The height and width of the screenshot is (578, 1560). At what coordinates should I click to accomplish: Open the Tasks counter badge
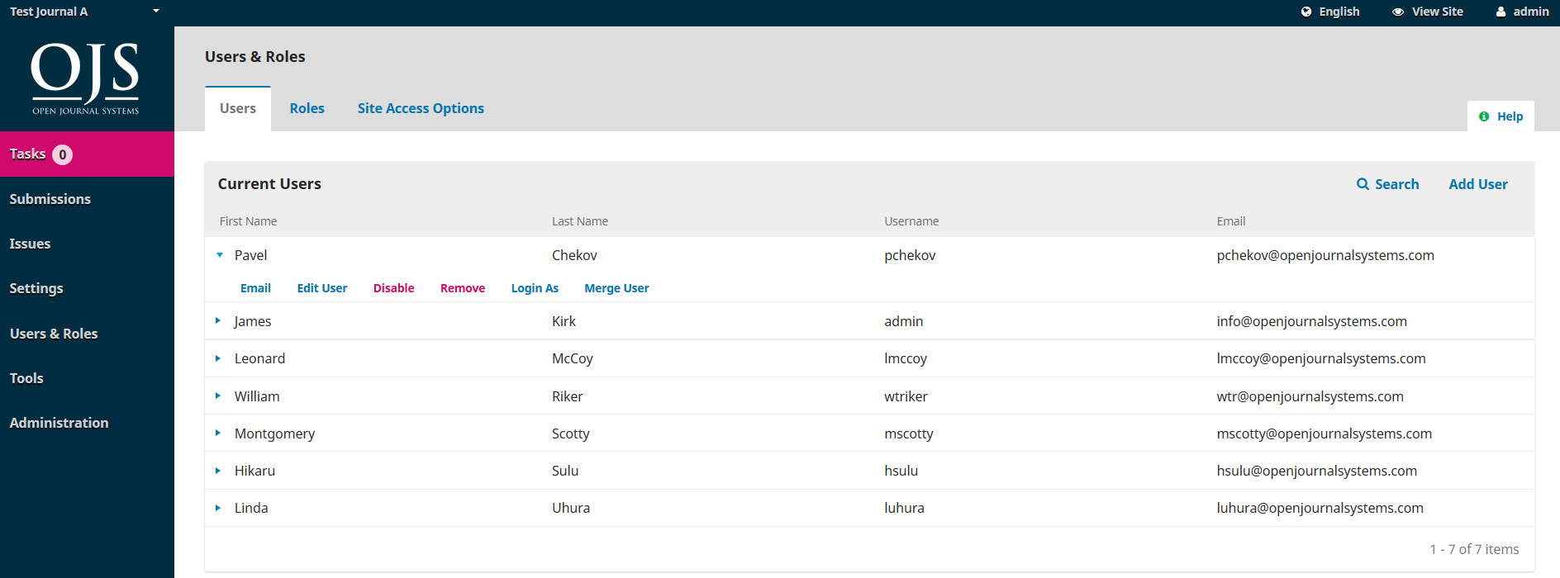[x=62, y=154]
